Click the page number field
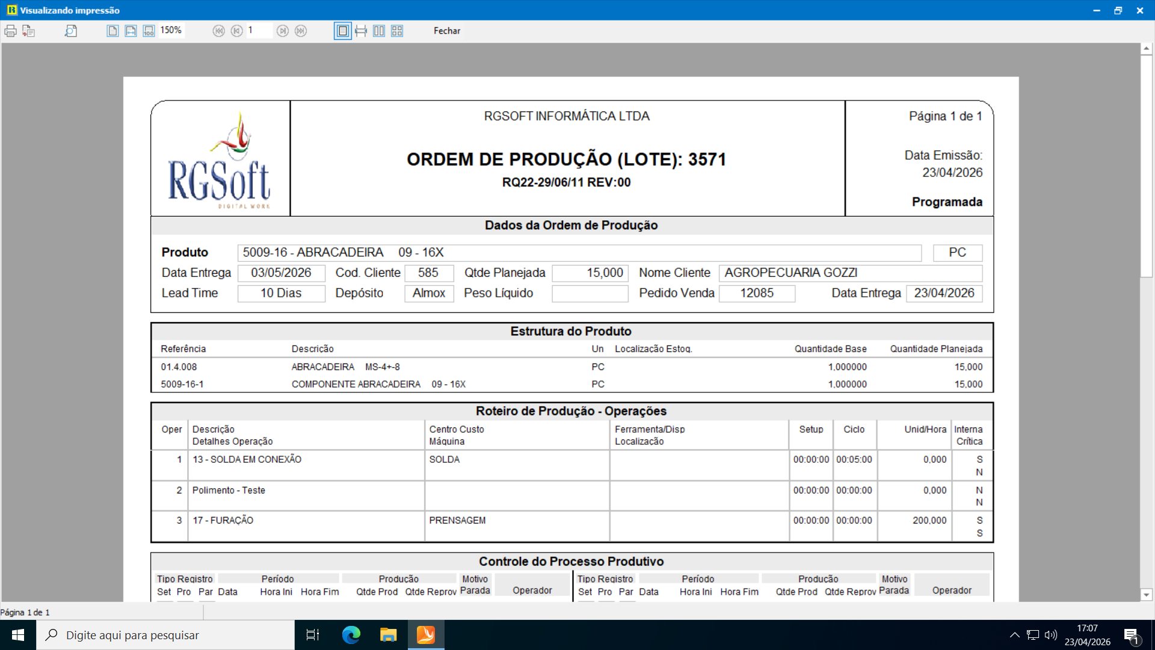Screen dimensions: 1155x650 [x=259, y=30]
